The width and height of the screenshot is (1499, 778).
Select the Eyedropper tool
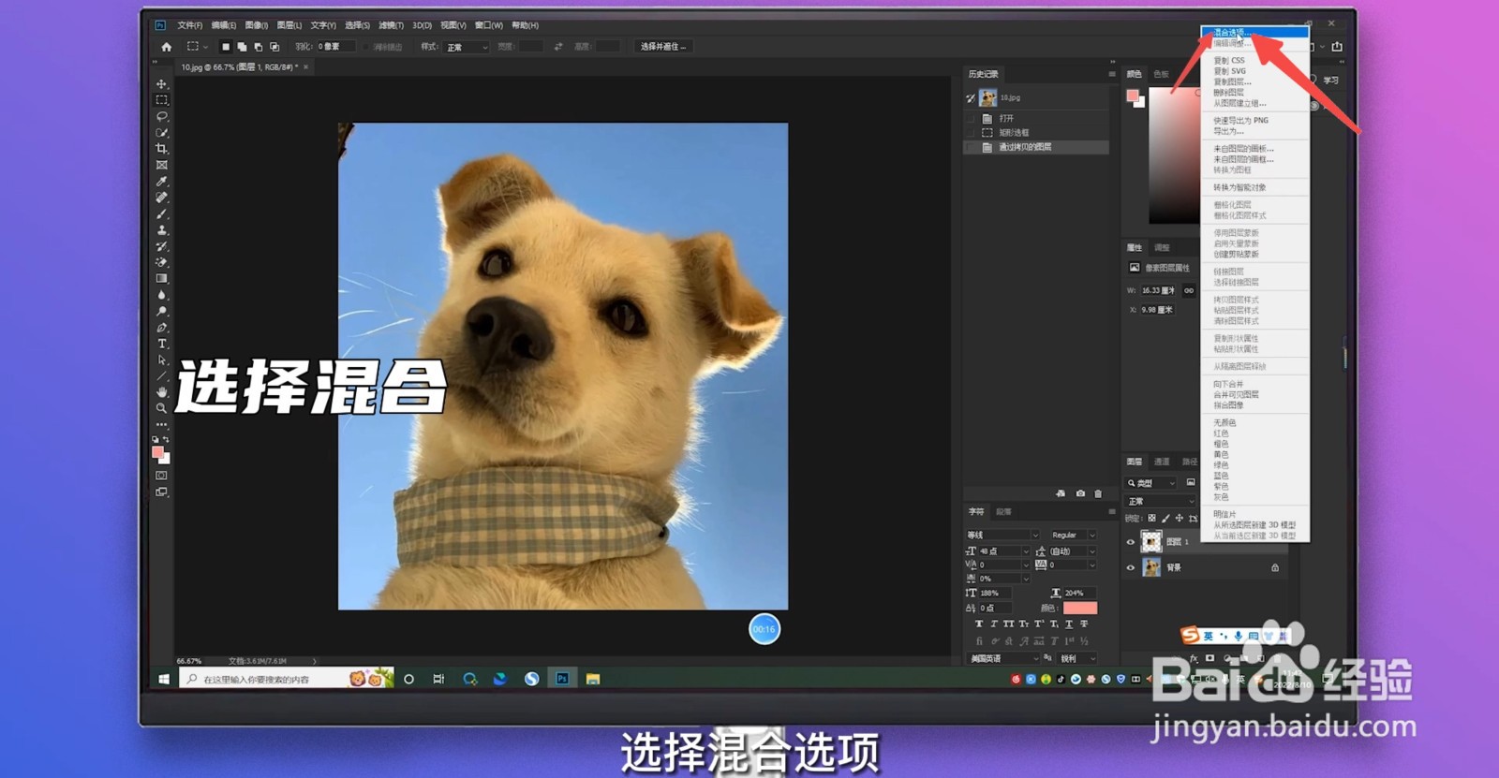click(162, 182)
